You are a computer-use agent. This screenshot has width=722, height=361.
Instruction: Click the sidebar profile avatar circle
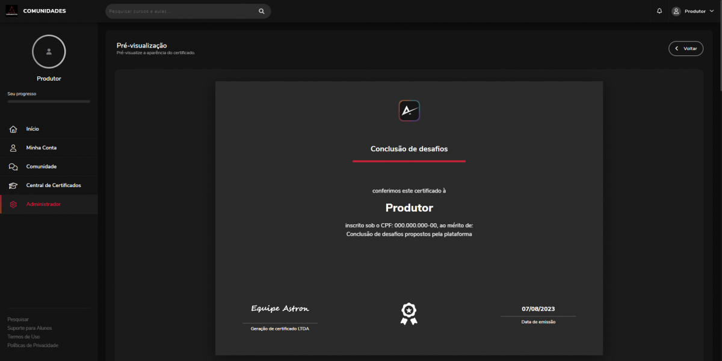coord(49,52)
